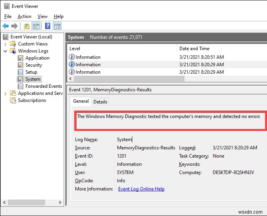Click the OpCode value Info
The width and height of the screenshot is (267, 216).
coord(121,181)
